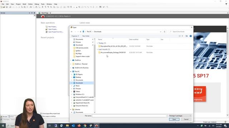229x128 pixels.
Task: Open the Chrome icon in the taskbar
Action: coord(85,126)
